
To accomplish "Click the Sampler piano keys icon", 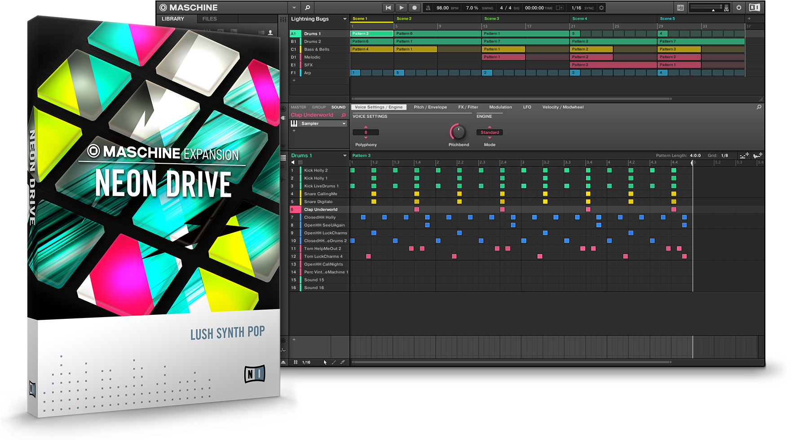I will [294, 124].
